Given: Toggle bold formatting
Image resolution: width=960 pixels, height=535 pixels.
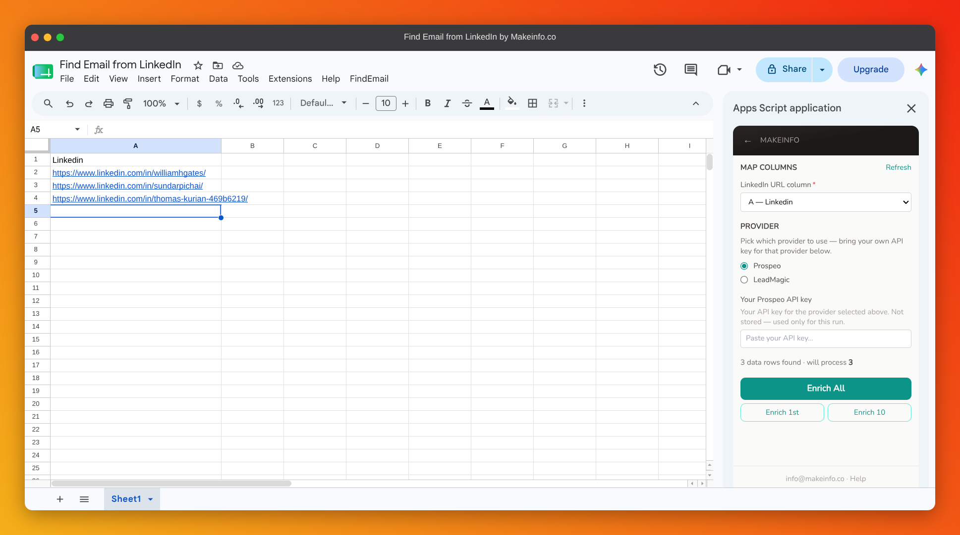Looking at the screenshot, I should (428, 103).
